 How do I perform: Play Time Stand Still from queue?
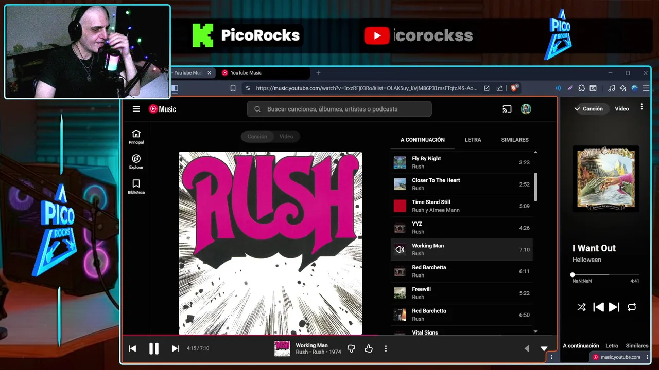[461, 206]
